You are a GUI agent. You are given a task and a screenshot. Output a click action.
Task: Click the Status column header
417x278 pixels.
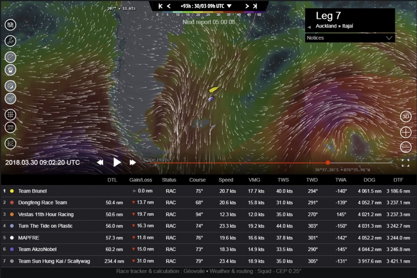coord(169,180)
